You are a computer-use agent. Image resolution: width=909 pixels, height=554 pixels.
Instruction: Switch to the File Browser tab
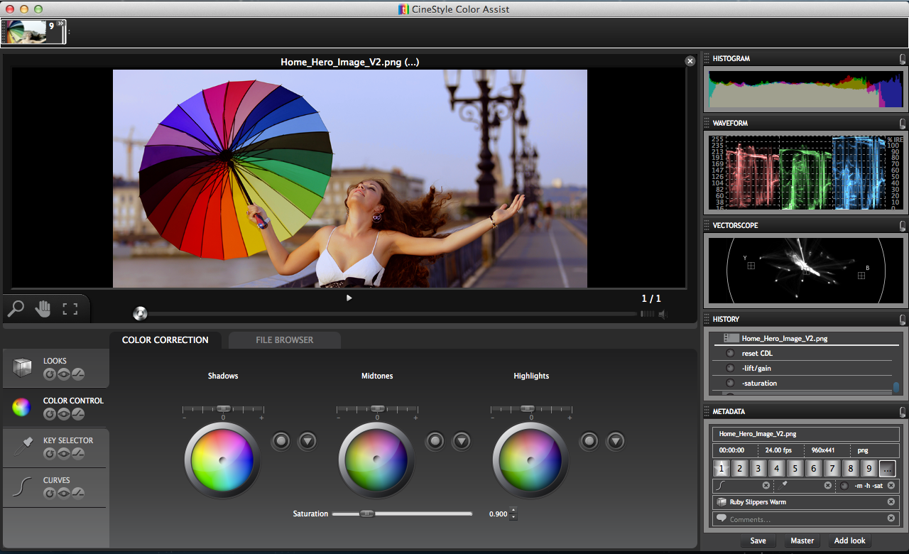[284, 340]
